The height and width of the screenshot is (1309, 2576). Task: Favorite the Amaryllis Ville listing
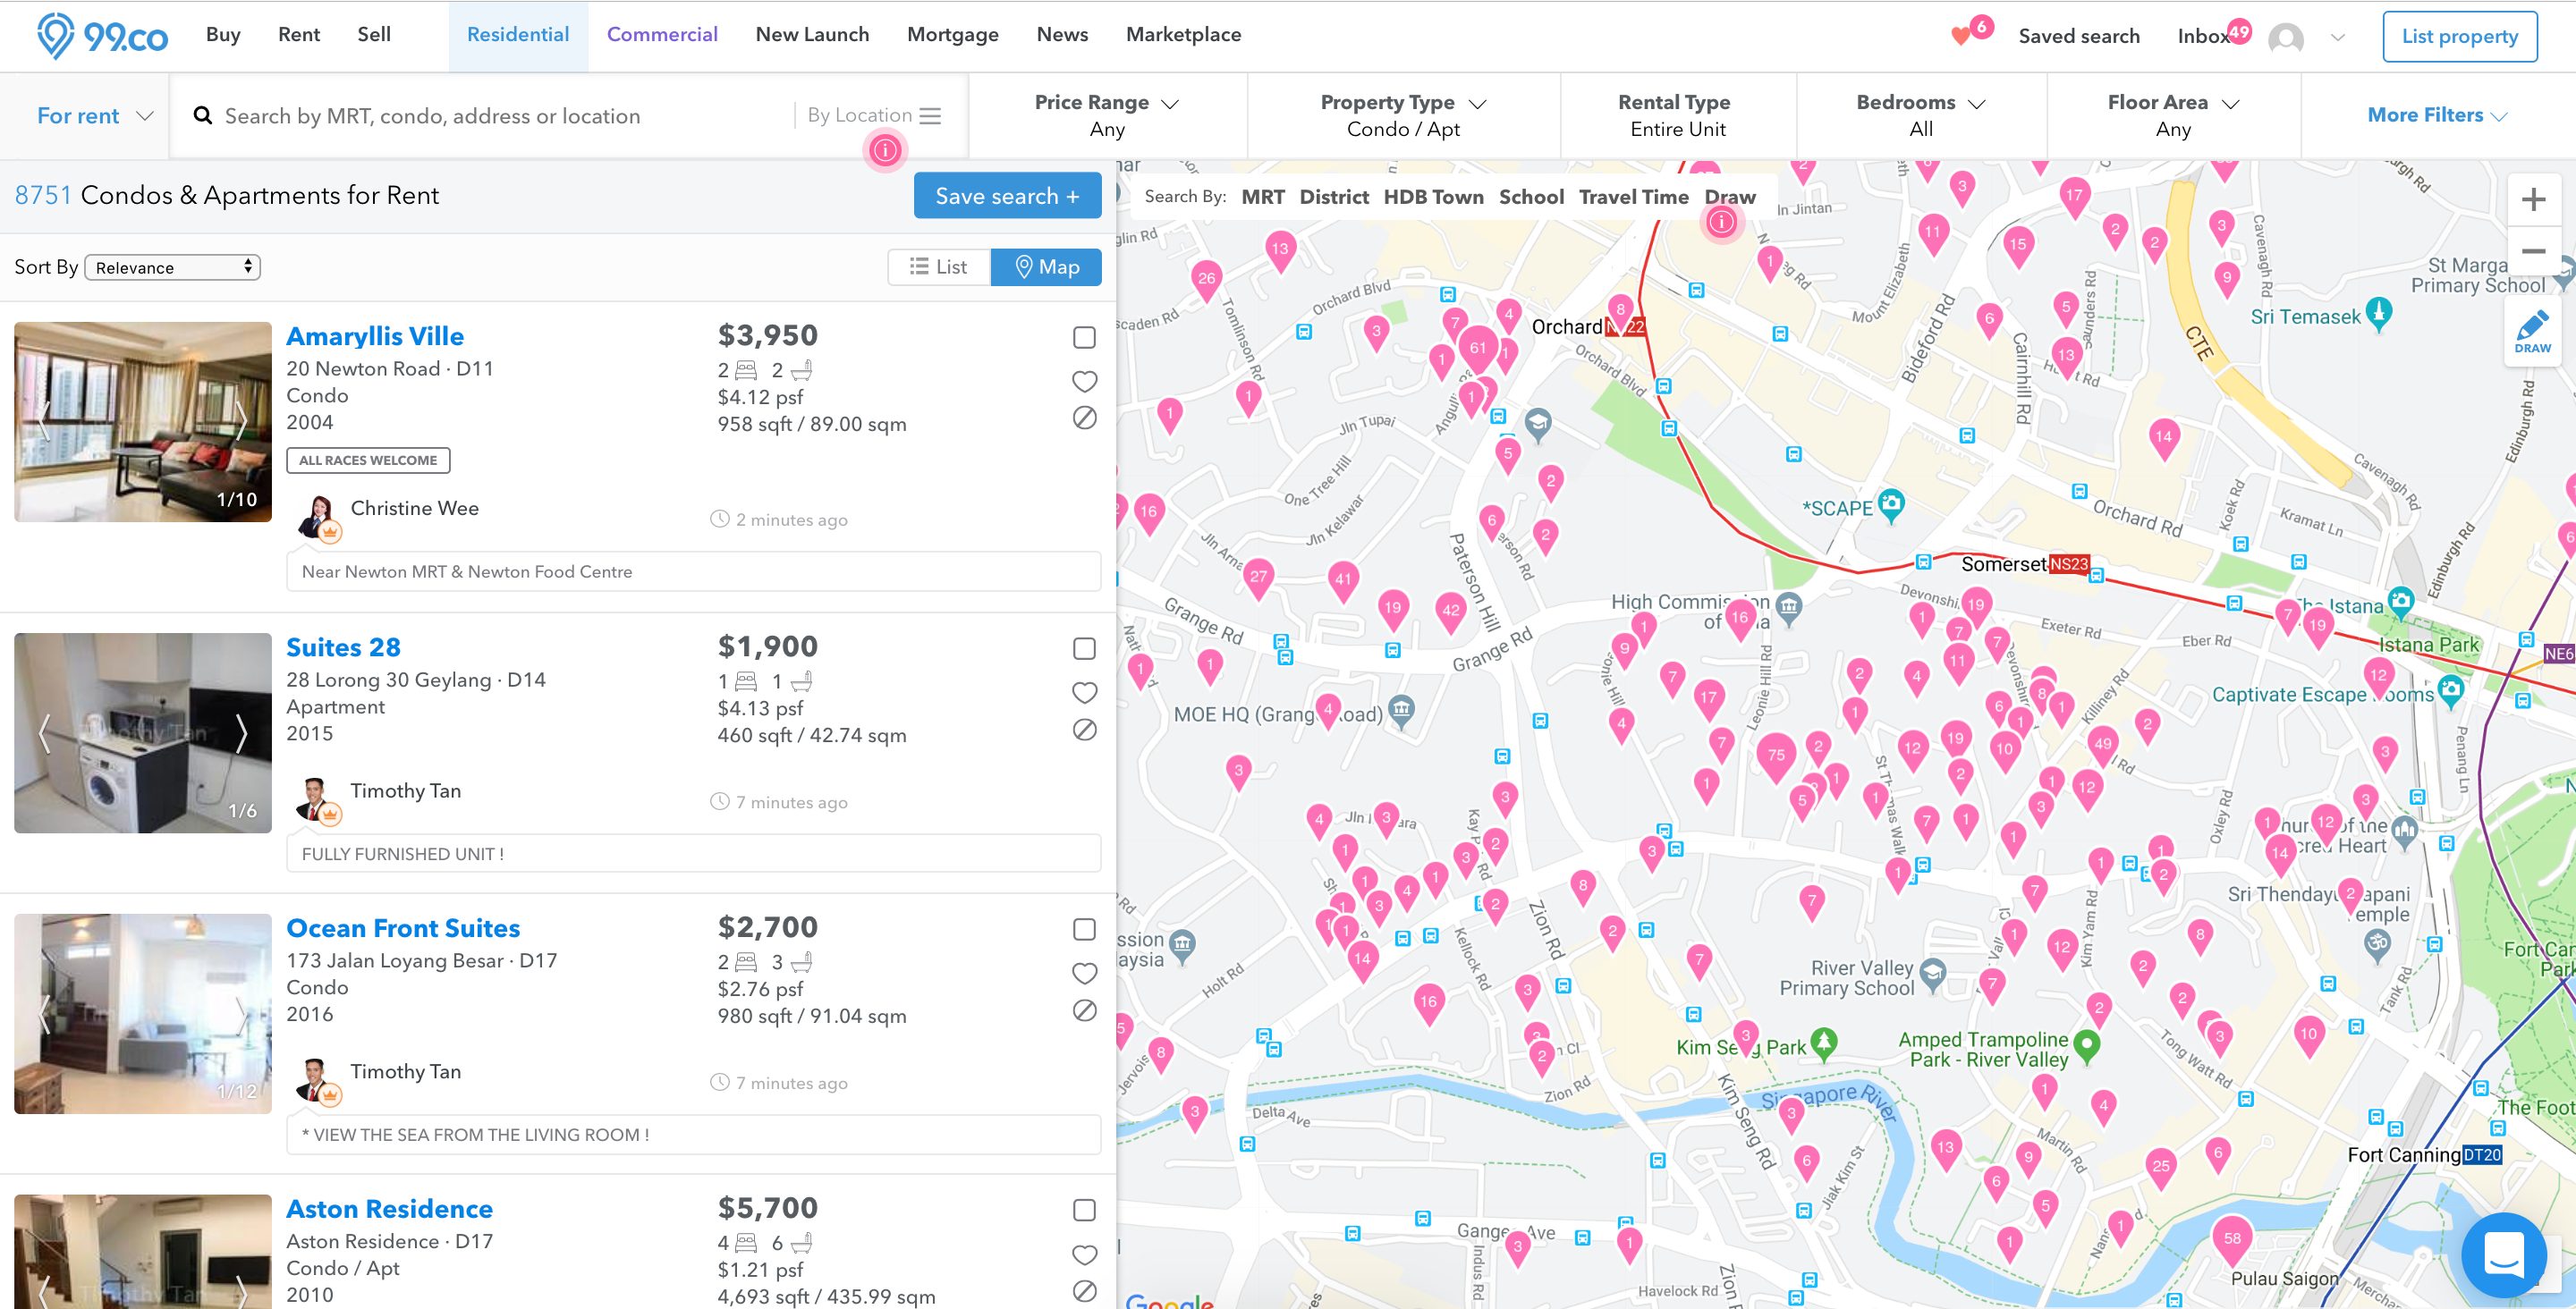1084,381
